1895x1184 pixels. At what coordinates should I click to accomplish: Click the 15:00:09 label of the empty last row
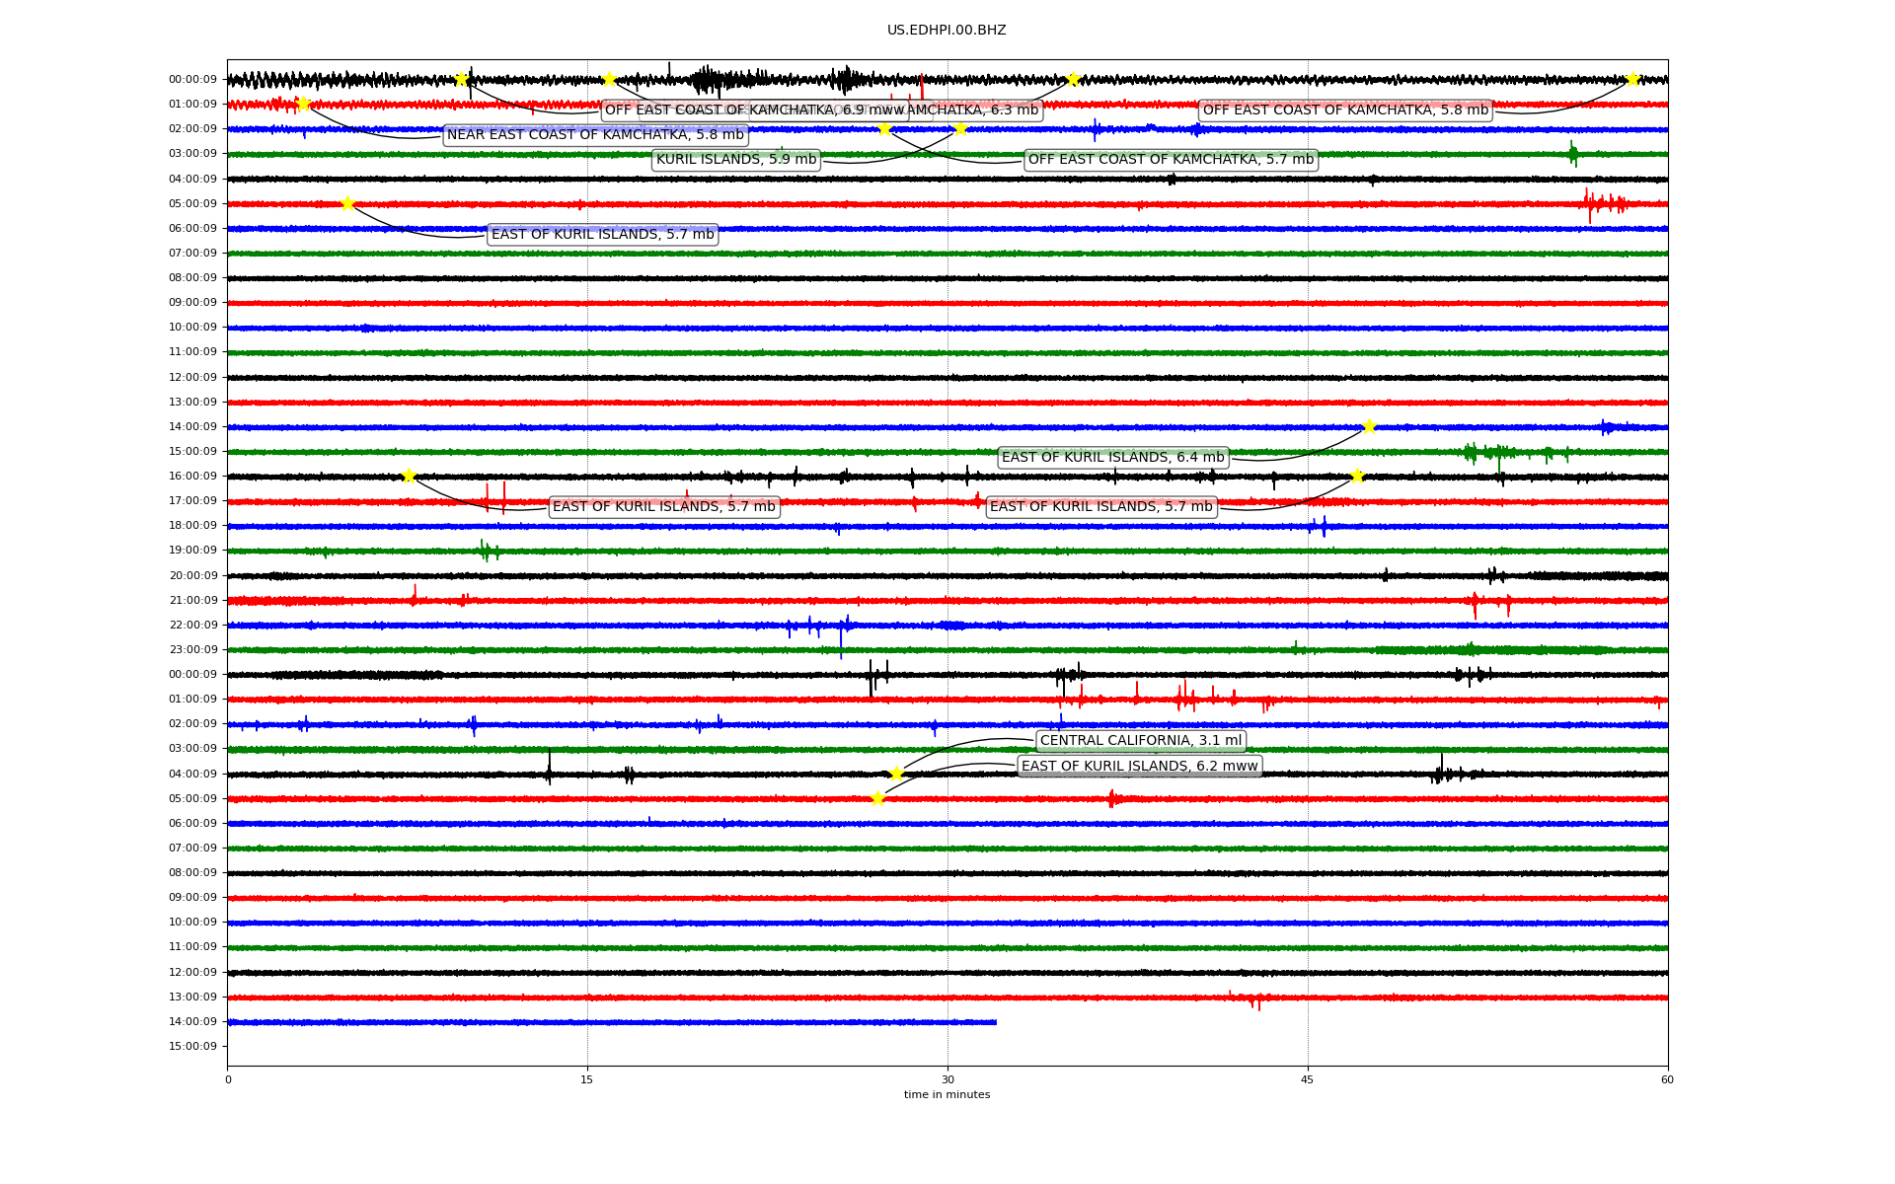point(192,1047)
